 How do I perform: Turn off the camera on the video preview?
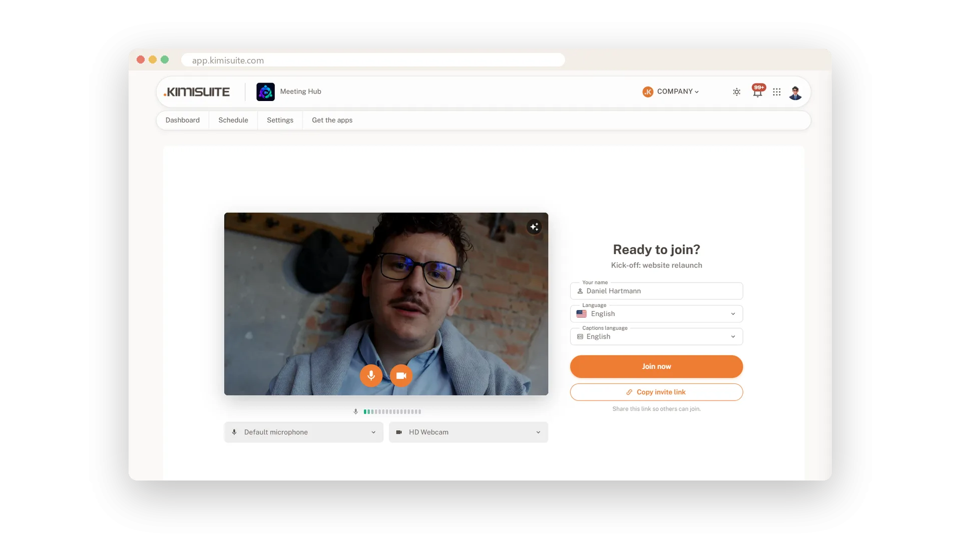[401, 375]
